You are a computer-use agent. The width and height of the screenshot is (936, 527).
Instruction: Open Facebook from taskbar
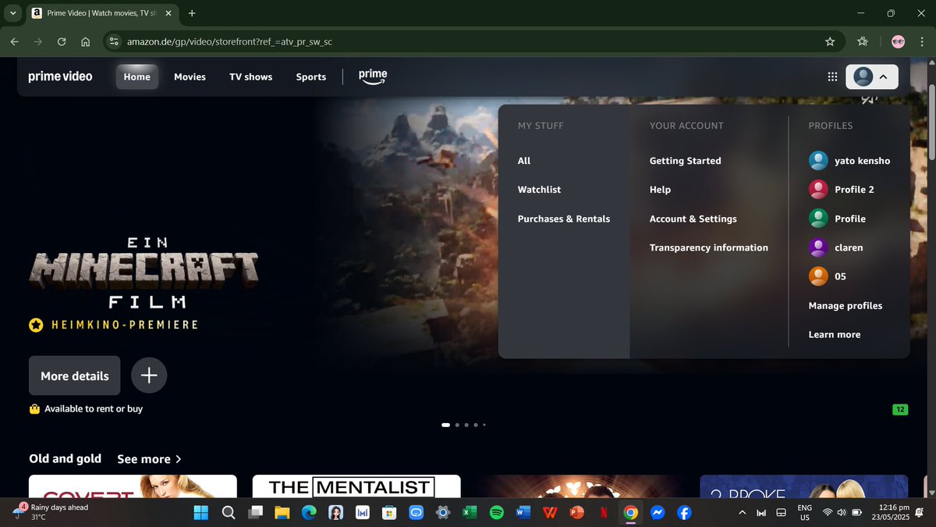[x=684, y=513]
